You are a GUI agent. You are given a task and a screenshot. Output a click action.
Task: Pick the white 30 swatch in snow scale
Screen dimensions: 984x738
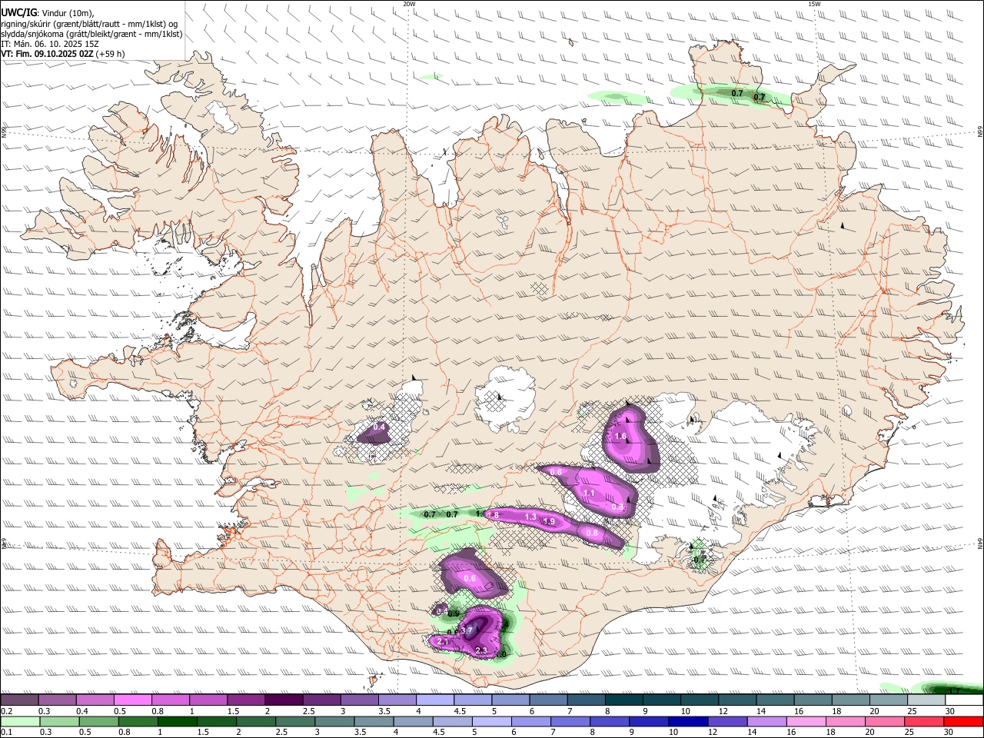(x=964, y=700)
